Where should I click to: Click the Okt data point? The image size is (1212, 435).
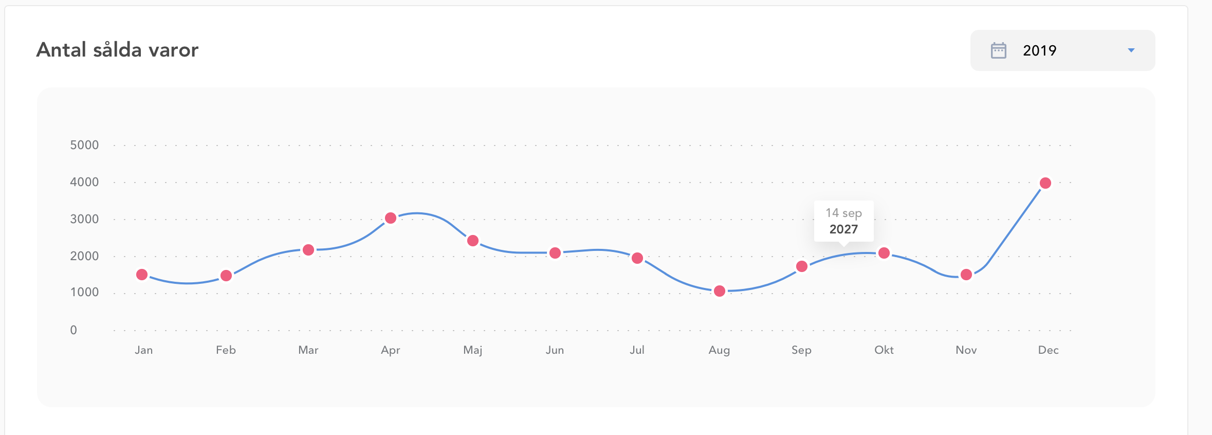884,253
